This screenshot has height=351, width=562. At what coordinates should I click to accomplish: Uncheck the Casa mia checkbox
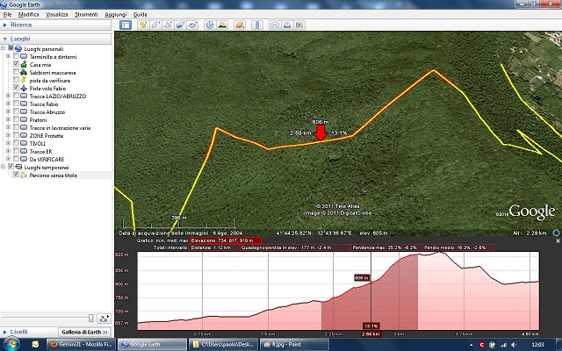[16, 64]
